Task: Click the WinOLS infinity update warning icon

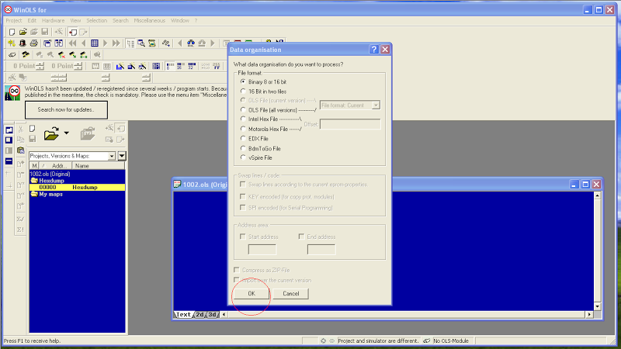Action: tap(12, 93)
